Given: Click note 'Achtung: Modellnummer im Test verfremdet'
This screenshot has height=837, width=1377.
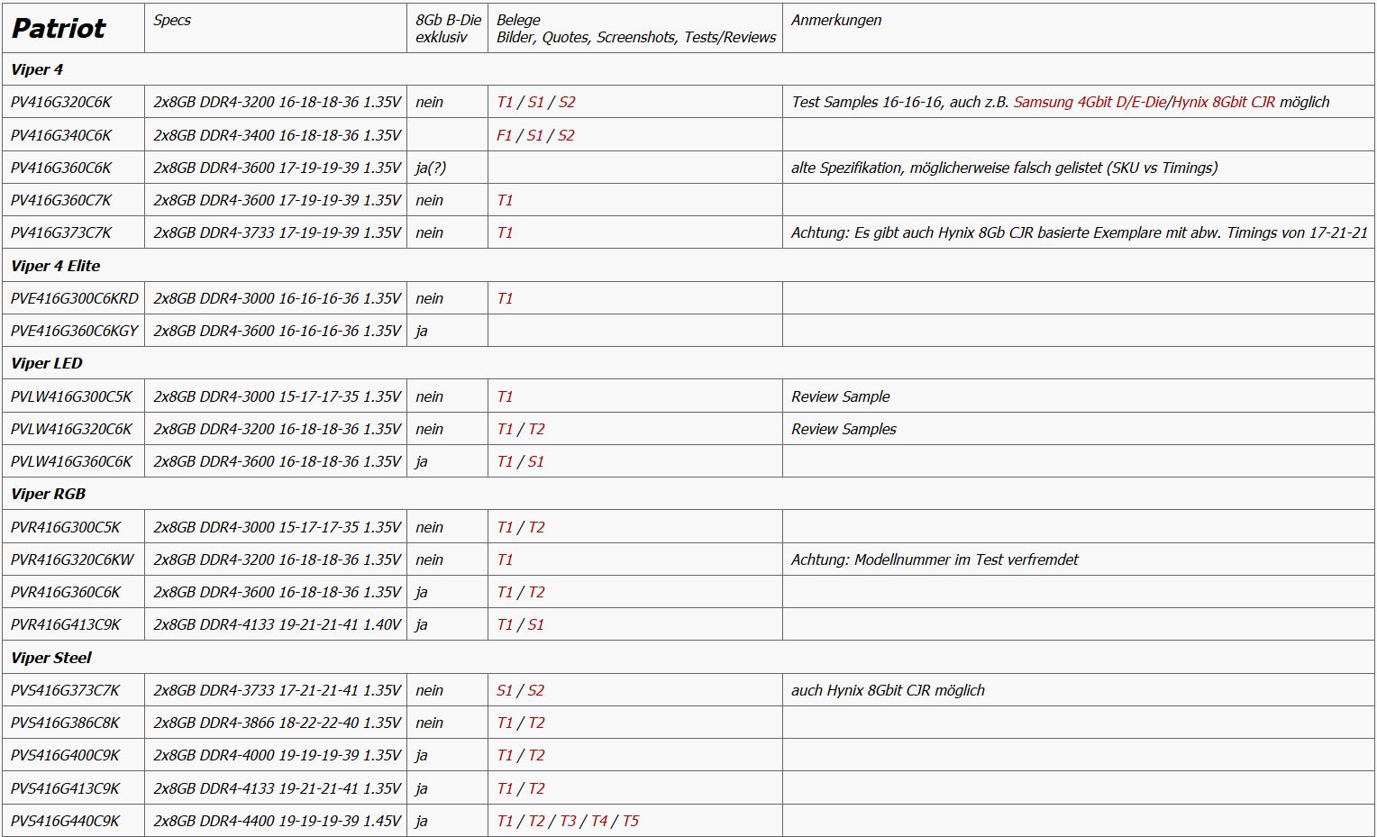Looking at the screenshot, I should pos(935,560).
